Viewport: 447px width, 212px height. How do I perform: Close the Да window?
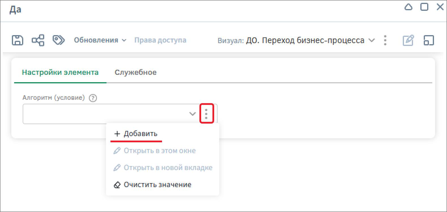tap(440, 7)
